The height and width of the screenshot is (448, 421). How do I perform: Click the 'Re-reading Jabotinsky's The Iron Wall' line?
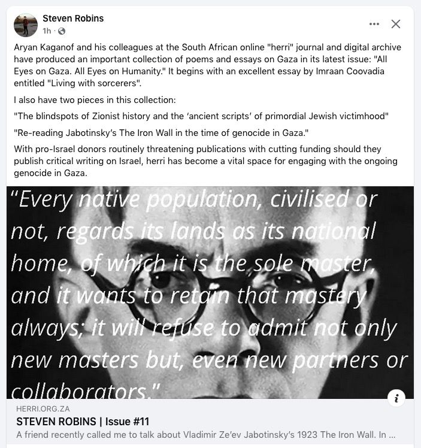pos(161,133)
